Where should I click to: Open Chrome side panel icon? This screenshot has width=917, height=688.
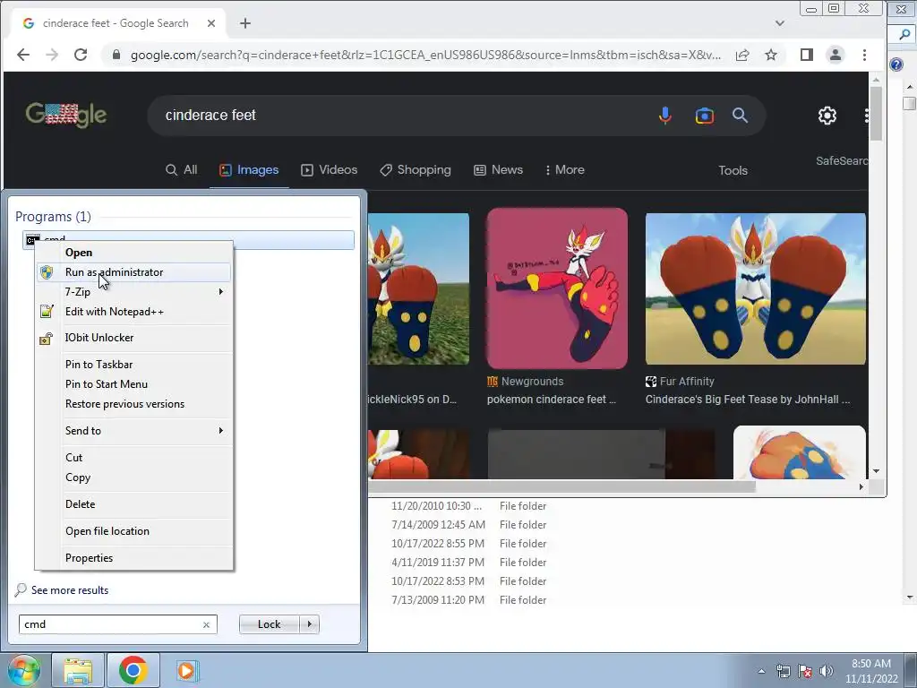(807, 55)
